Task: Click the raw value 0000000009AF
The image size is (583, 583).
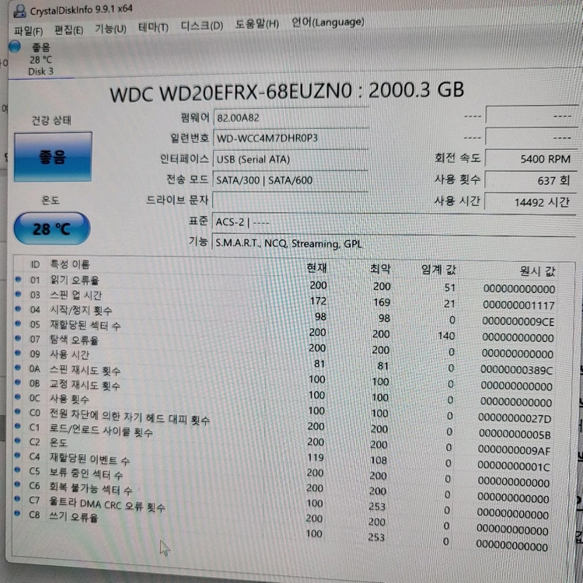Action: pyautogui.click(x=515, y=450)
